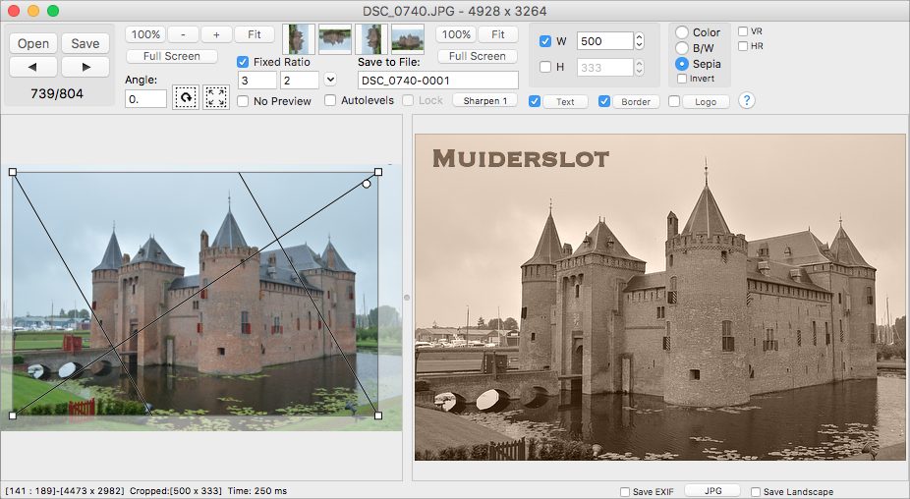Image resolution: width=910 pixels, height=499 pixels.
Task: Toggle the Text overlay checkbox
Action: click(535, 101)
